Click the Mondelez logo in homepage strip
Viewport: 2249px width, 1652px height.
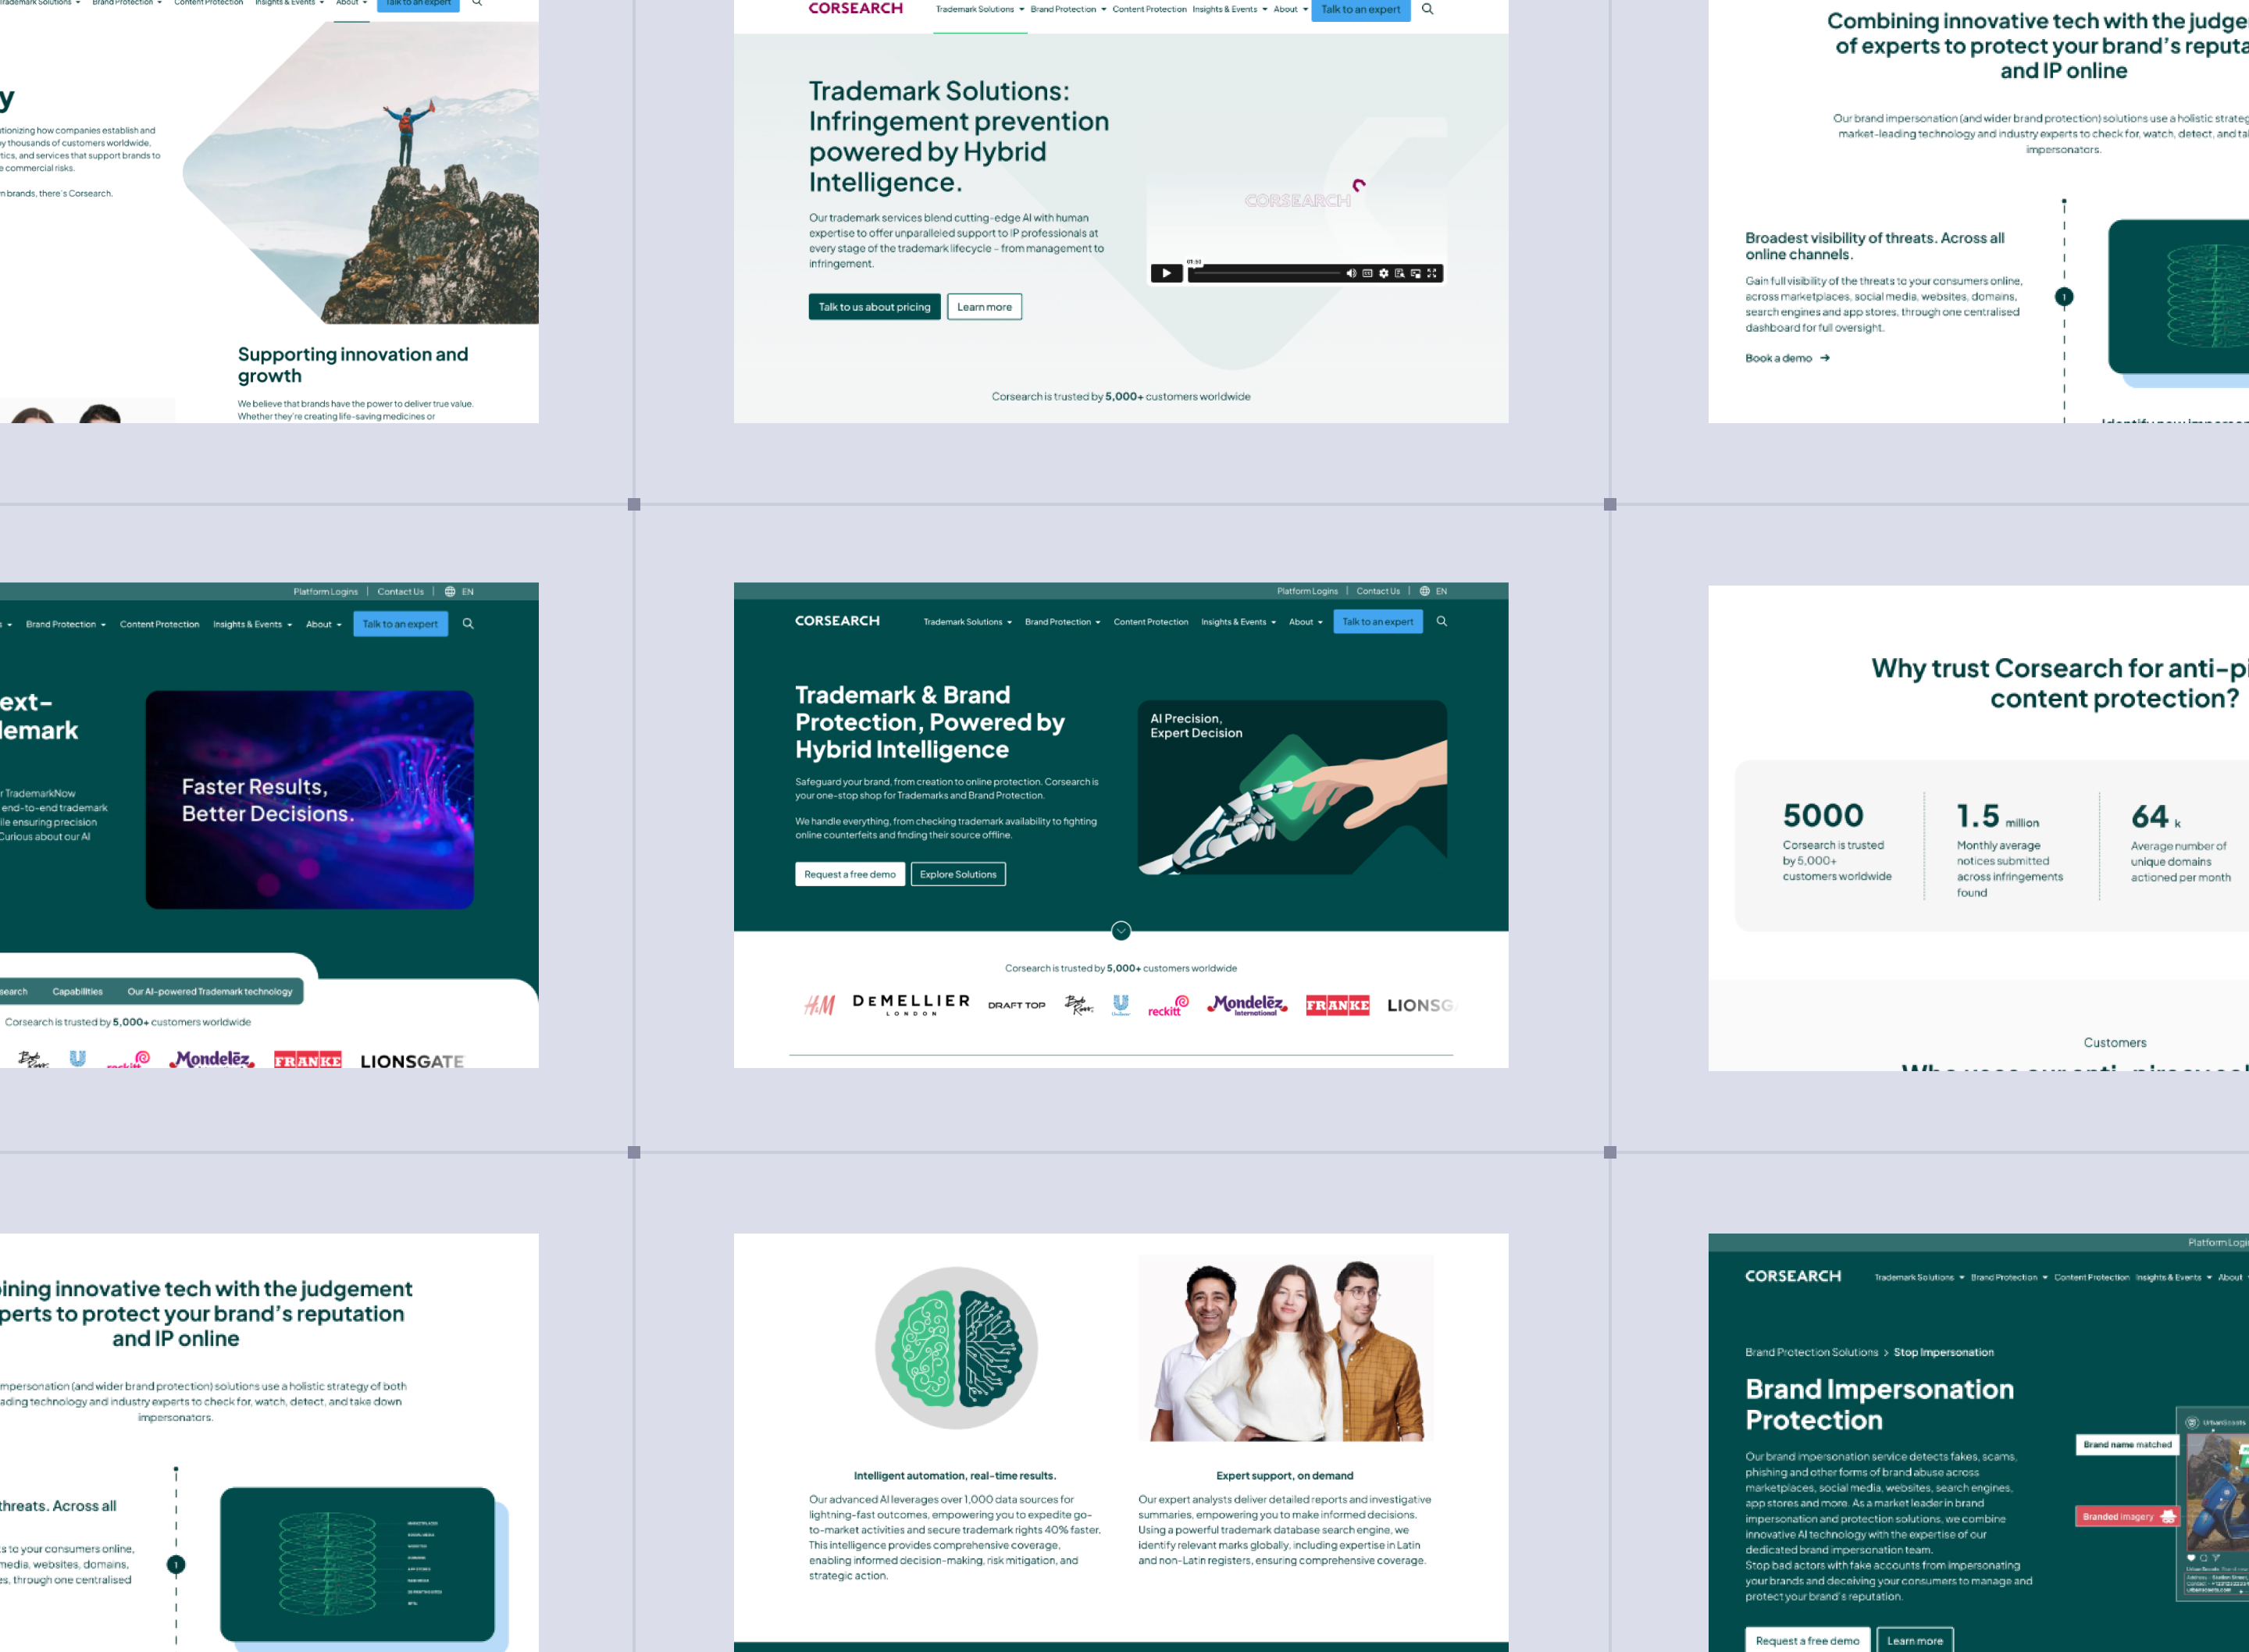point(1246,1005)
